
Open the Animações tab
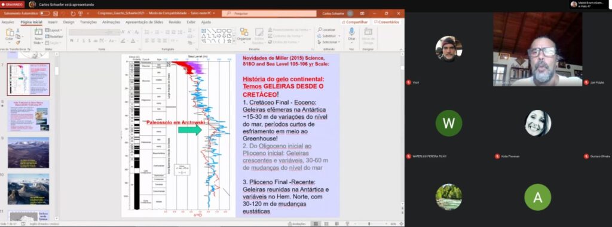point(111,22)
